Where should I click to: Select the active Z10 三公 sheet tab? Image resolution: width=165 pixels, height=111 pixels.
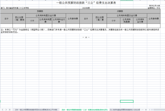point(85,109)
